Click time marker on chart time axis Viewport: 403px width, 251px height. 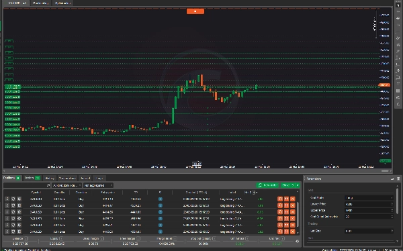click(x=197, y=164)
